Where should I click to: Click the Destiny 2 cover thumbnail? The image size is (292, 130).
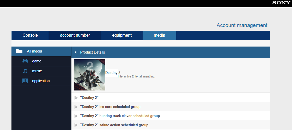[90, 75]
